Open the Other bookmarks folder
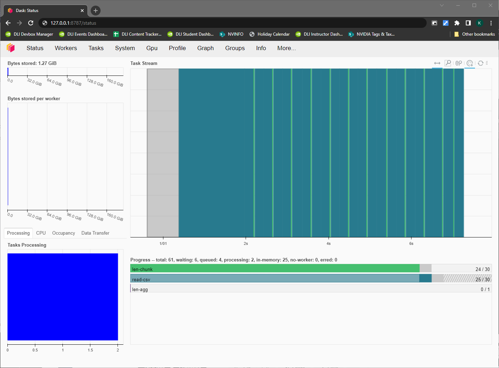Viewport: 499px width, 368px height. point(474,34)
